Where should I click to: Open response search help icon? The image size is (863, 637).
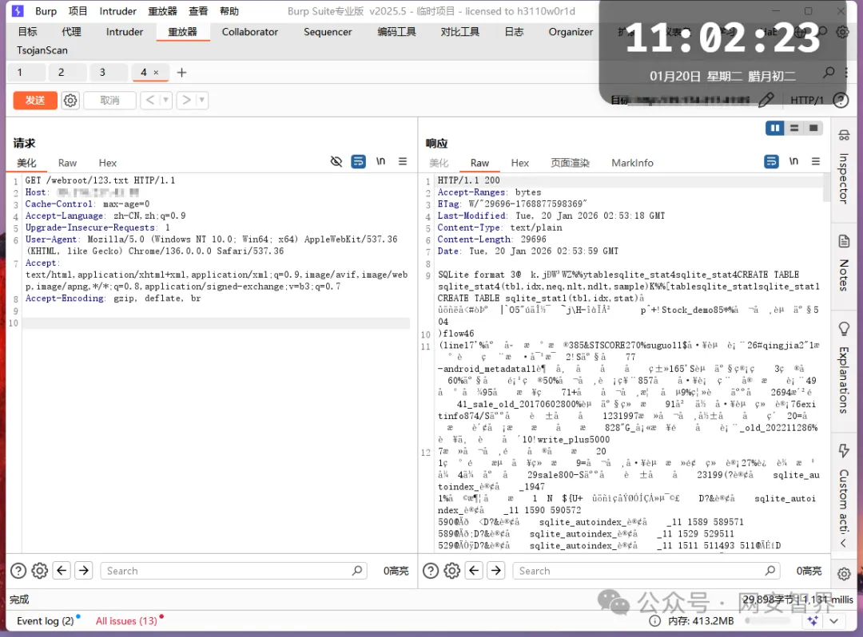pos(431,571)
